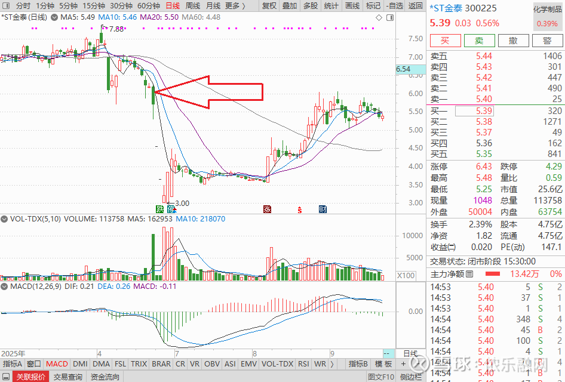This screenshot has width=565, height=382.
Task: Click the X100 volume scale label
Action: click(406, 276)
